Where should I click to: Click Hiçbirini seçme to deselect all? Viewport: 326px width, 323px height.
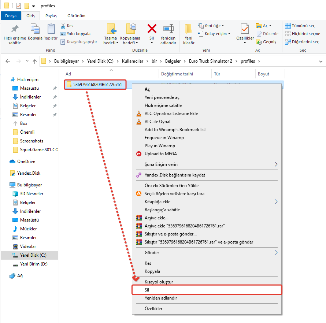[x=303, y=34]
